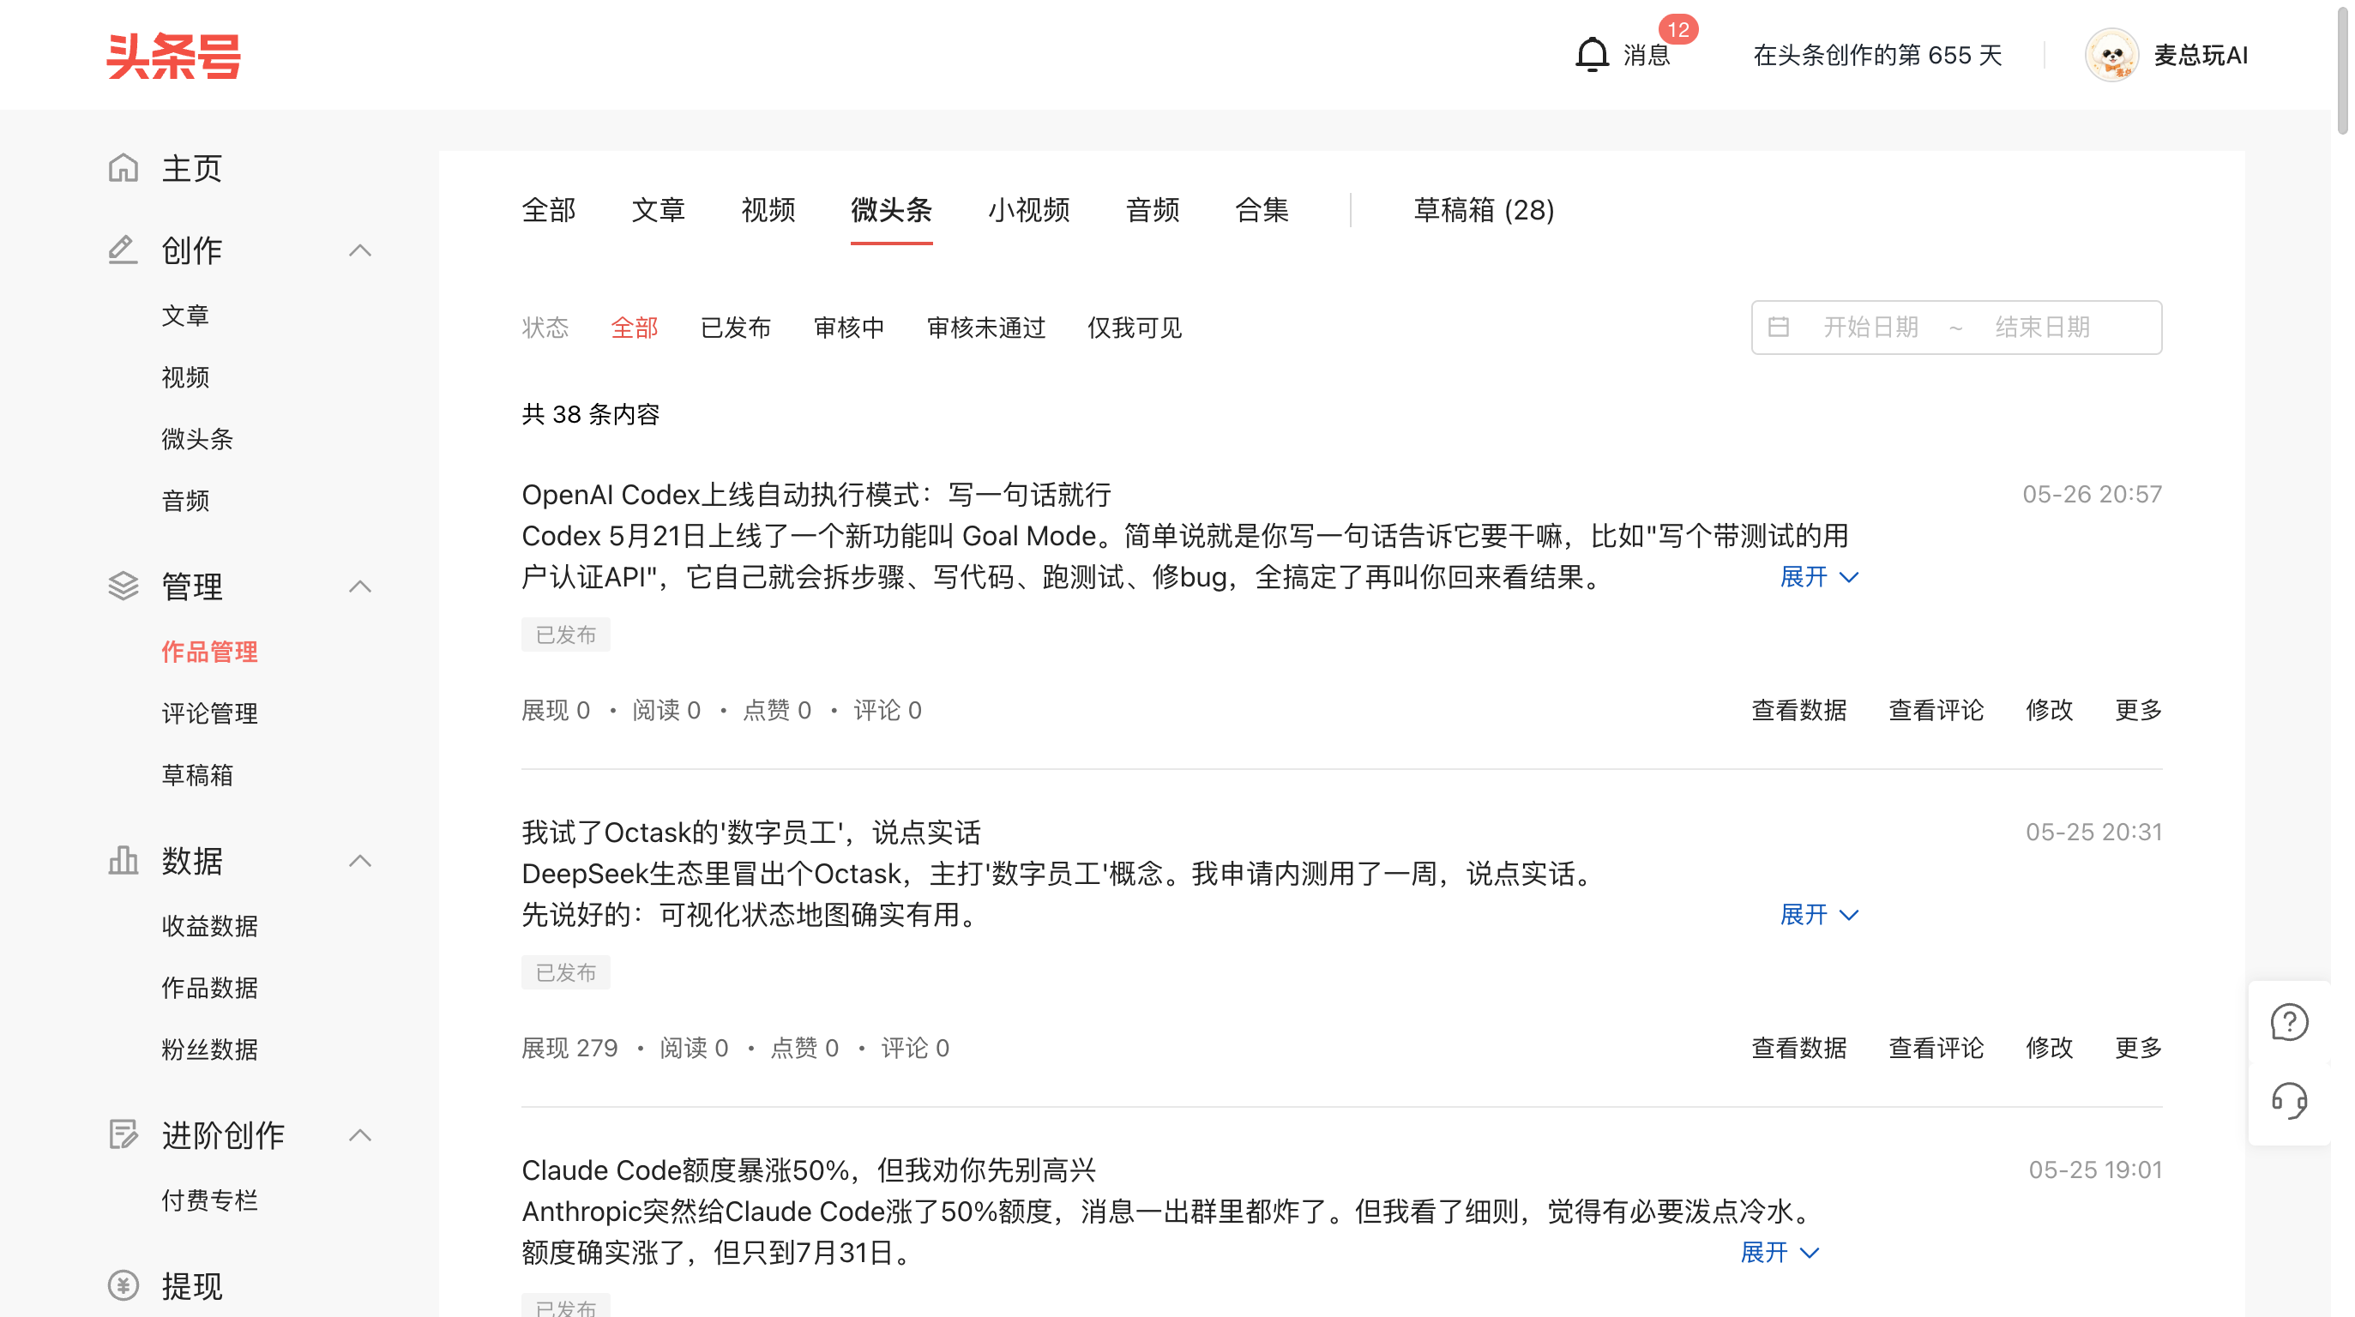Switch to the 文章 content tab
The width and height of the screenshot is (2355, 1317).
tap(659, 210)
